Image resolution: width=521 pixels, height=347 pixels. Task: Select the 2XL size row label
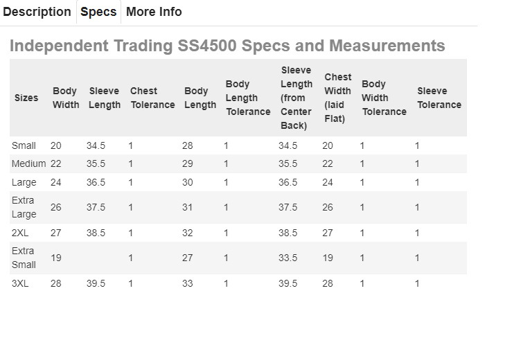coord(20,233)
